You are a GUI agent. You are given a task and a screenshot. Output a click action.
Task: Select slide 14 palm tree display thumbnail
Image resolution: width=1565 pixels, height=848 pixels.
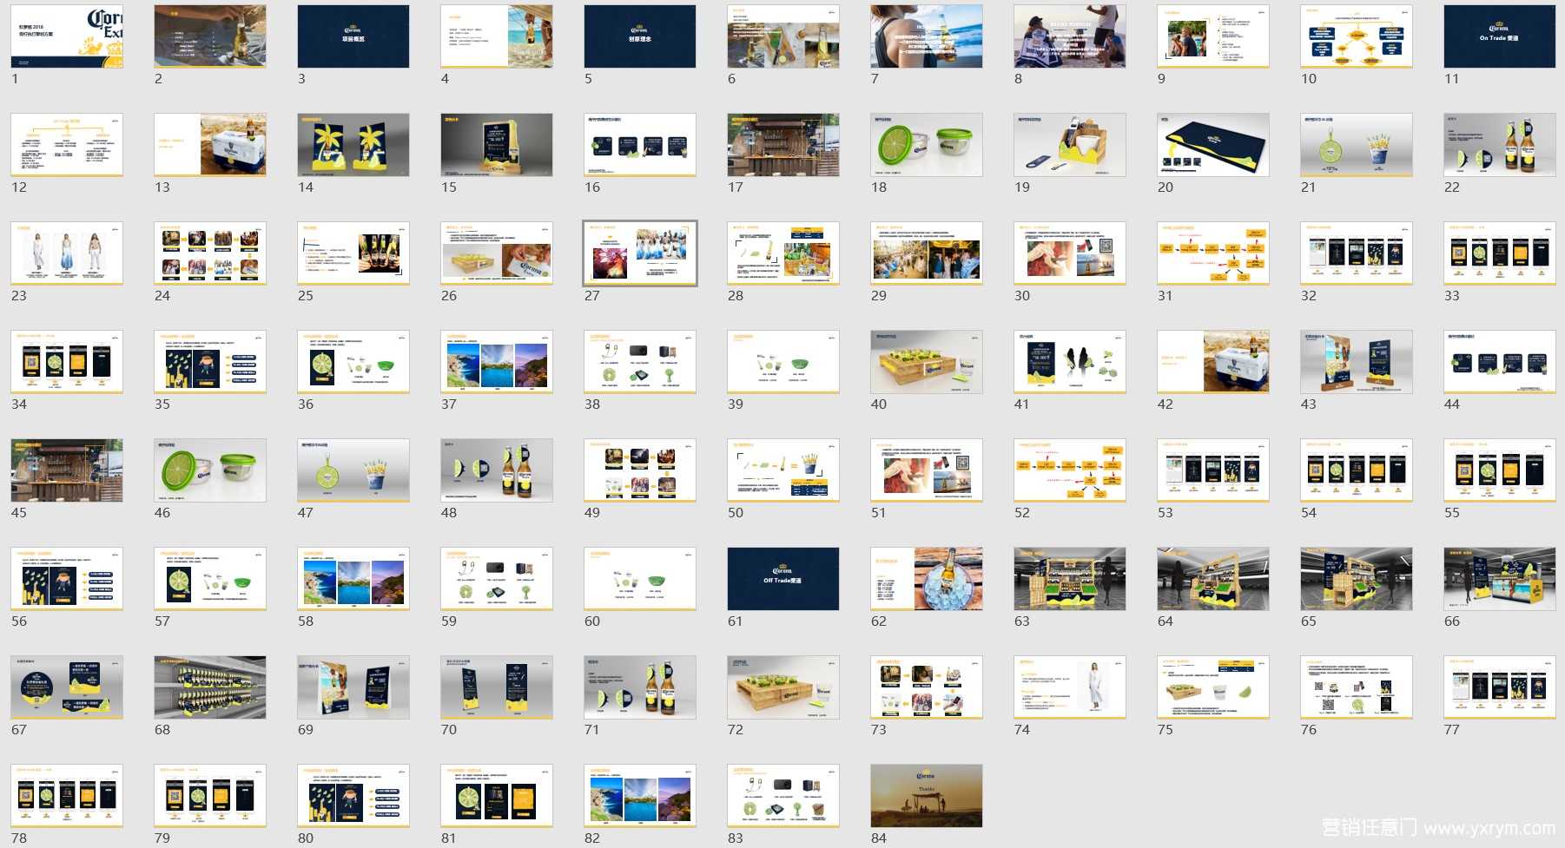click(x=353, y=145)
